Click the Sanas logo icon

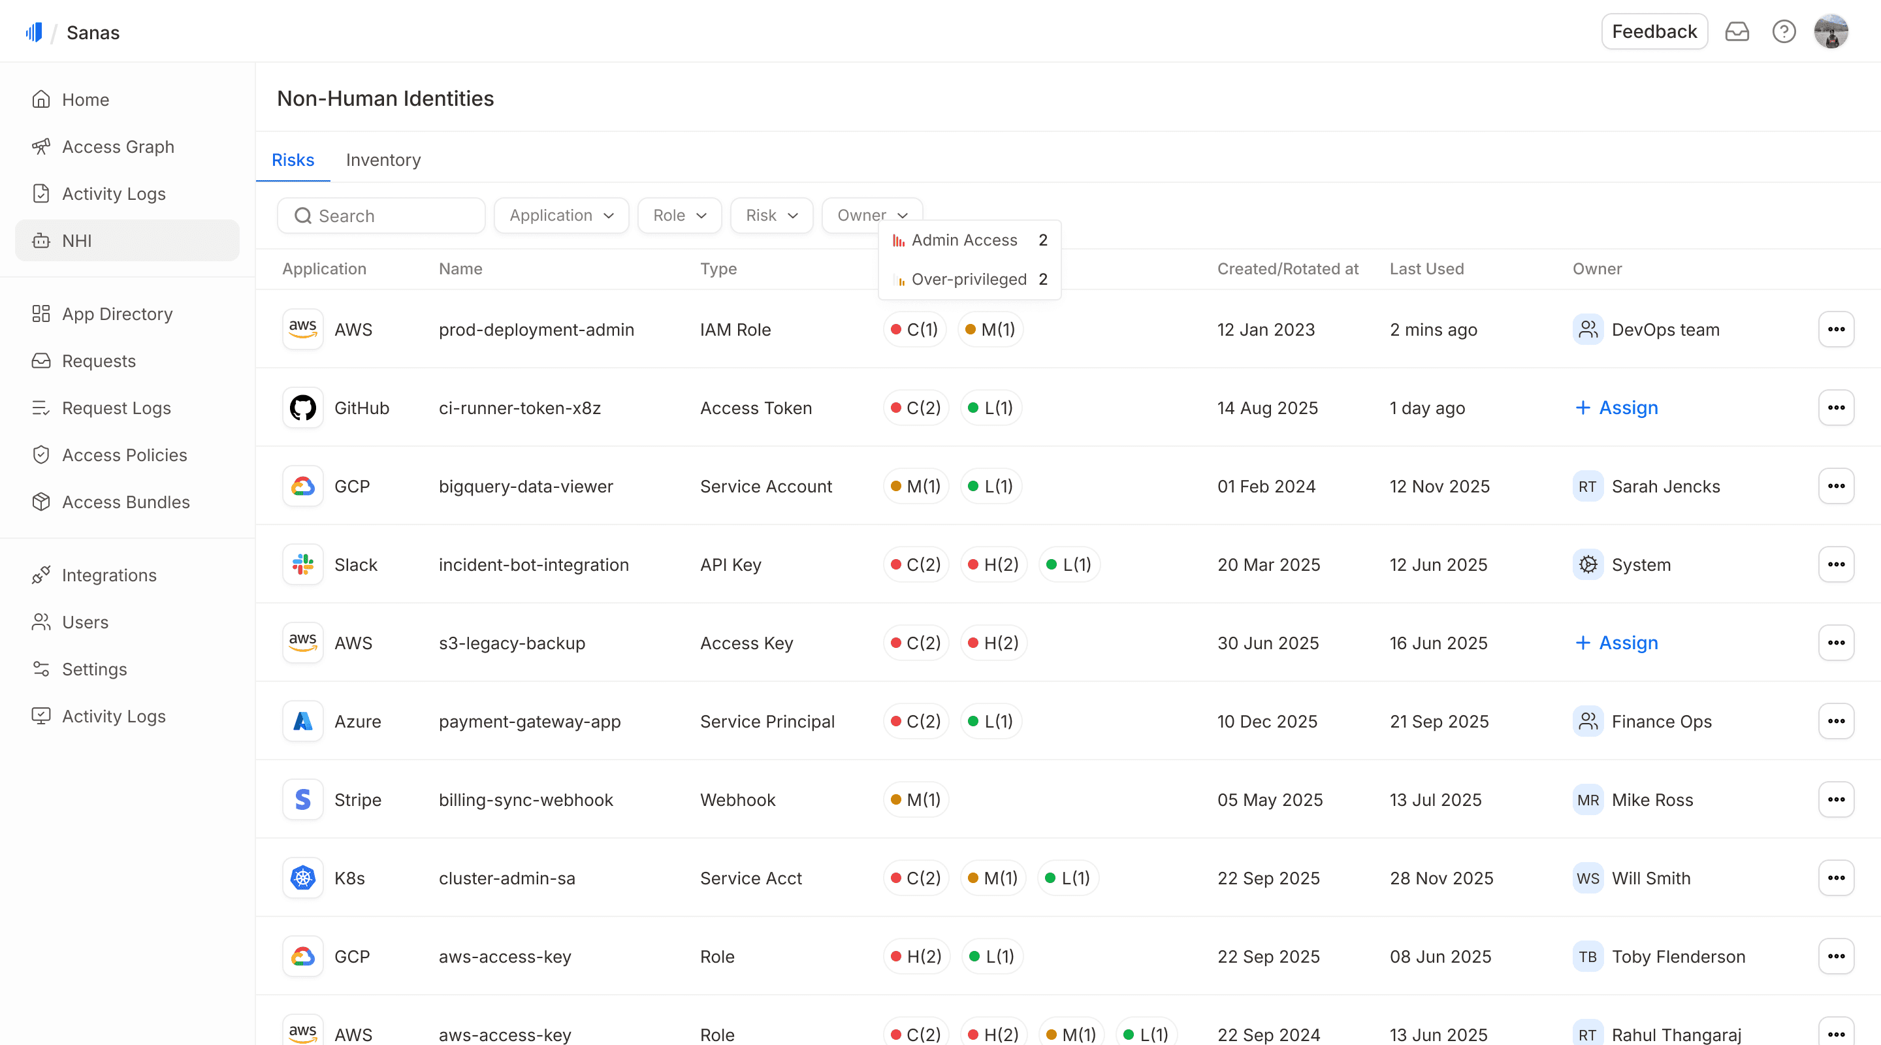[35, 32]
